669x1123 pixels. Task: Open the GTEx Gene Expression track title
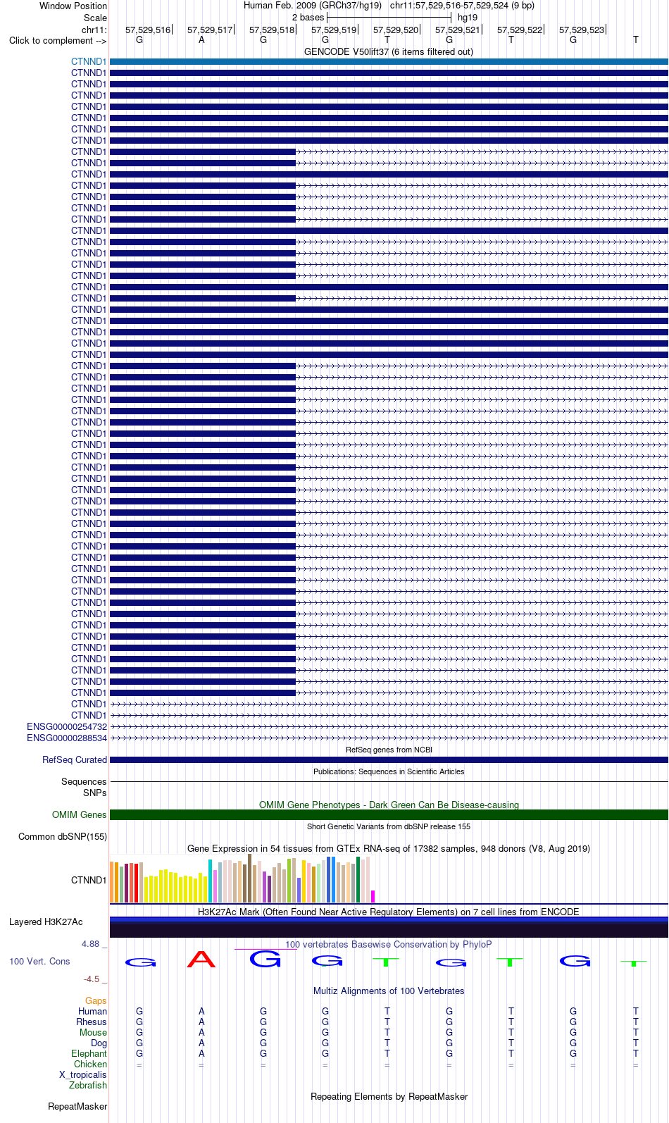pyautogui.click(x=389, y=848)
